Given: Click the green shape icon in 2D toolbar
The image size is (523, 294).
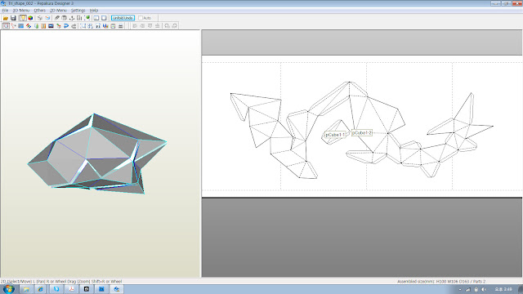Looking at the screenshot, I should [36, 25].
